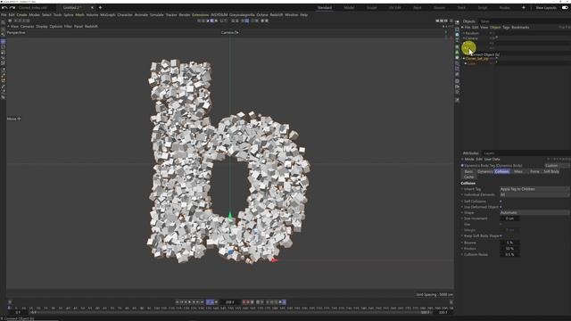Image resolution: width=571 pixels, height=321 pixels.
Task: Toggle the Self Collisions checkbox
Action: tap(501, 202)
